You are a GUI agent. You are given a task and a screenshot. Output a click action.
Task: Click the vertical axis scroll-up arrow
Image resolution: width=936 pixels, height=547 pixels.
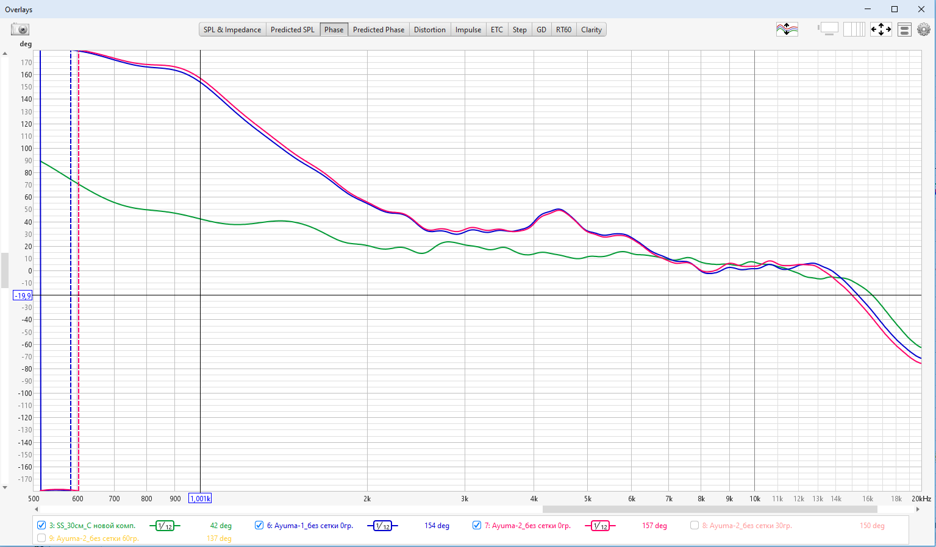click(5, 54)
